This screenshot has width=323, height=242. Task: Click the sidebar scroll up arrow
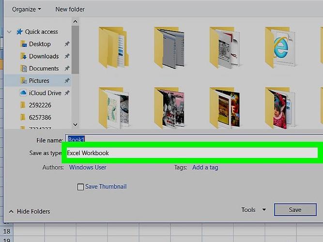coord(76,21)
